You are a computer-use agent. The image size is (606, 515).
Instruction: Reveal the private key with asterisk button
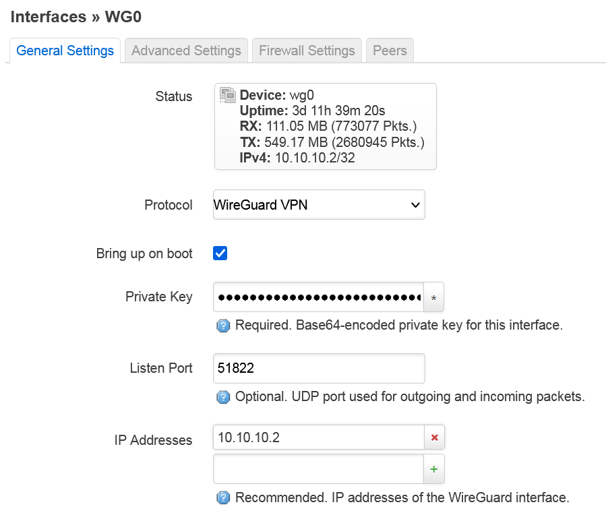(x=433, y=297)
